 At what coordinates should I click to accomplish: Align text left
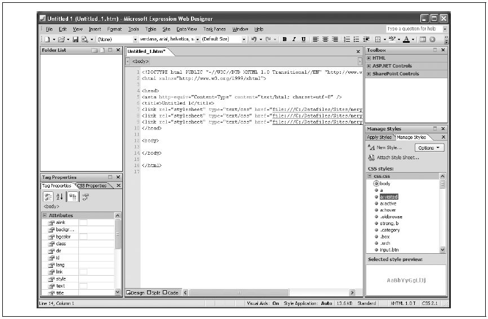[316, 39]
